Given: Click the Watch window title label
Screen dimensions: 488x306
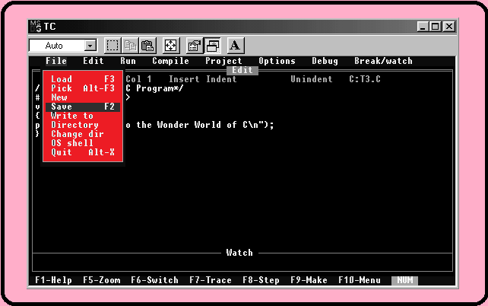Looking at the screenshot, I should click(x=239, y=253).
